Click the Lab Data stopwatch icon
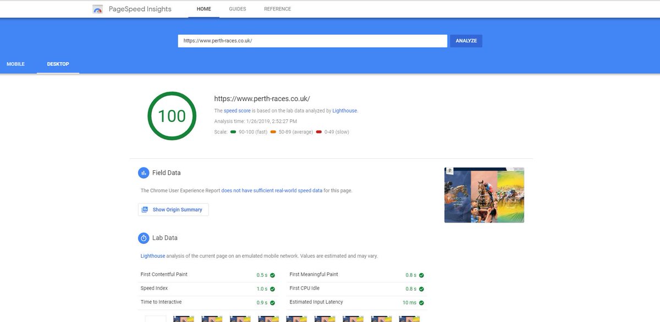Viewport: 660px width, 322px height. point(144,238)
